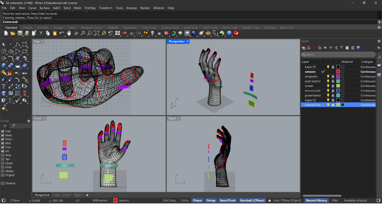Click the New Layer icon in Layers panel
Viewport: 382px width, 215px height.
pyautogui.click(x=304, y=48)
